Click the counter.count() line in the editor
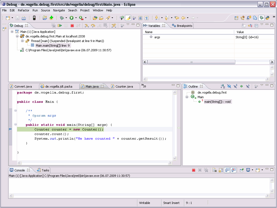The width and height of the screenshot is (277, 208). [51, 134]
